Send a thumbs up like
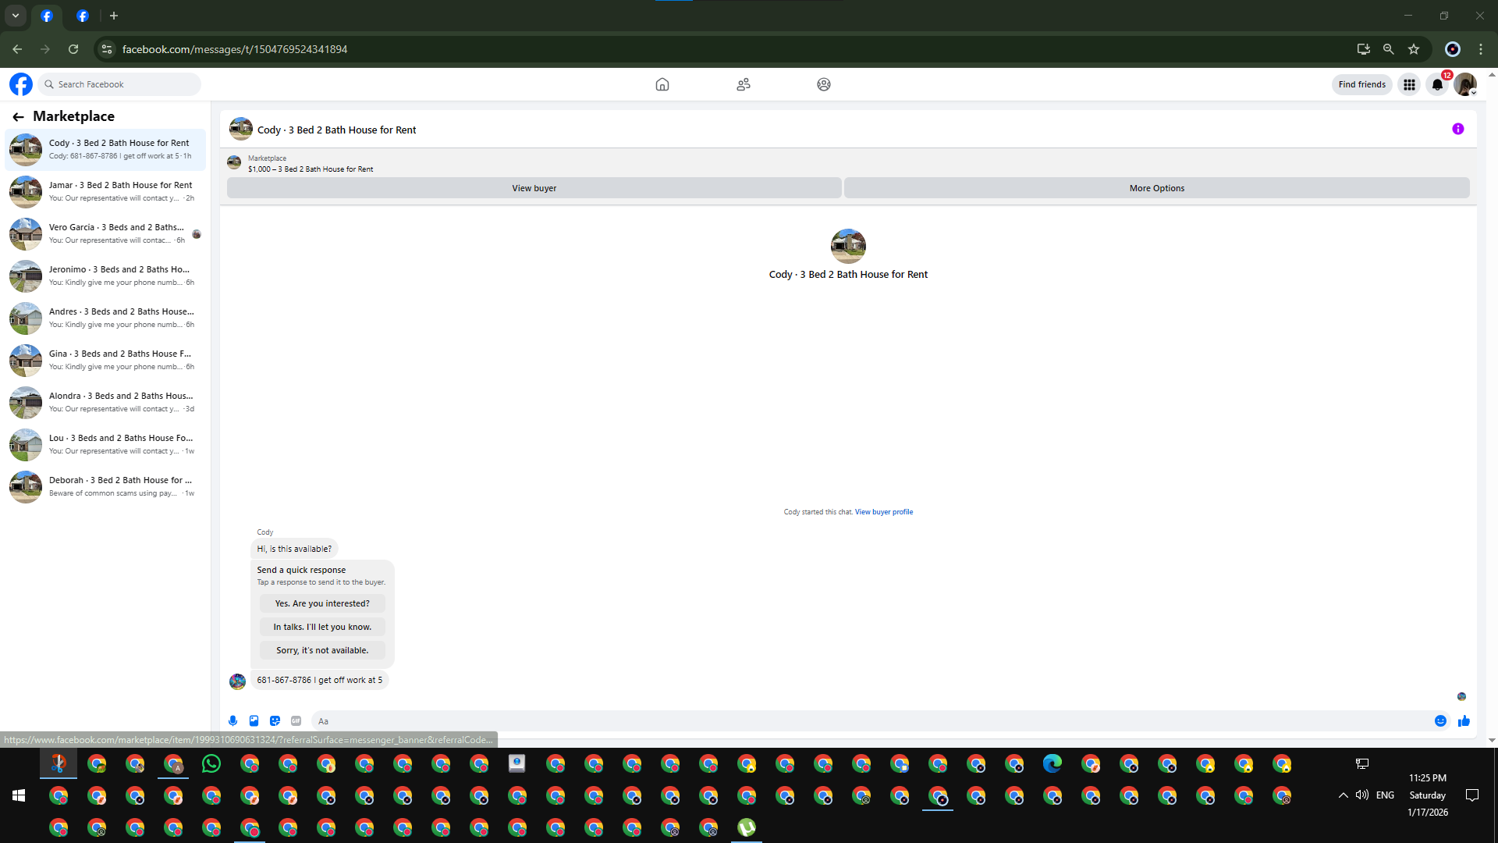Viewport: 1498px width, 843px height. coord(1464,721)
